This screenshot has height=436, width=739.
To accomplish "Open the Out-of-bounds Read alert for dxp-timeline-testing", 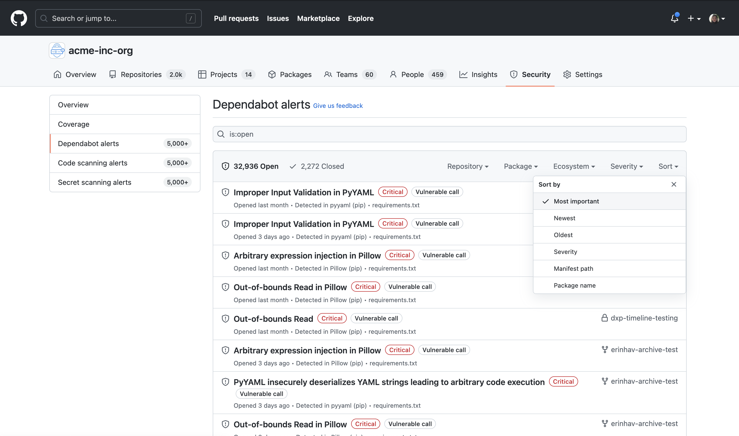I will click(x=273, y=319).
